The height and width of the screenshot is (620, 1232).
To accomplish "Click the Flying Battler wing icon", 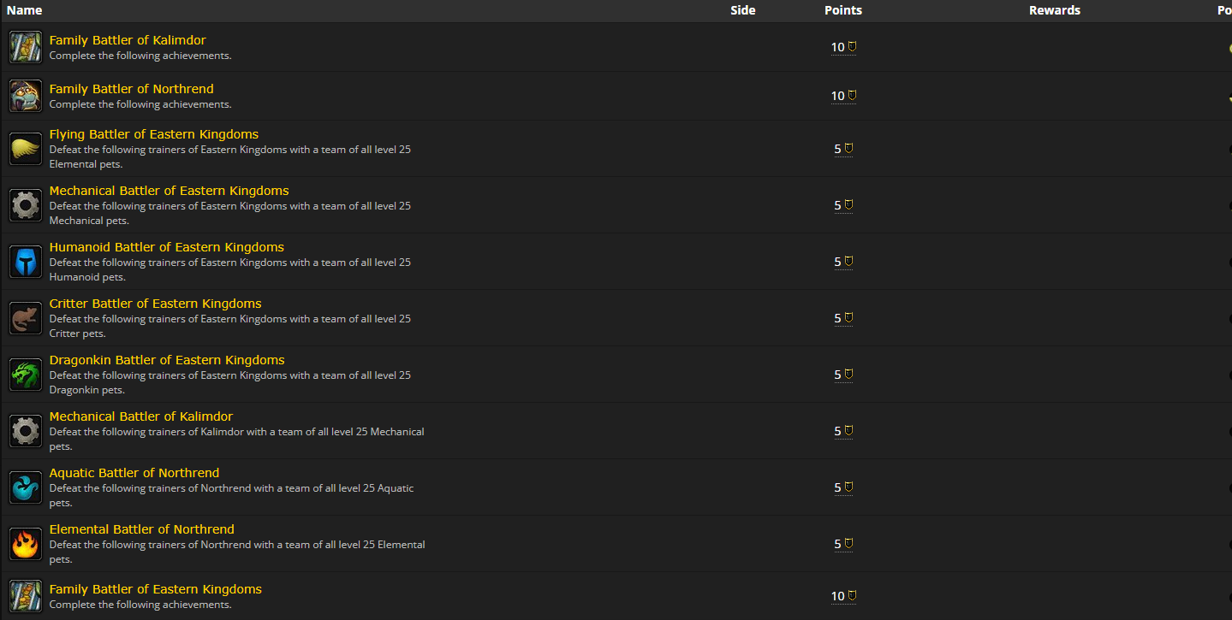I will click(26, 149).
